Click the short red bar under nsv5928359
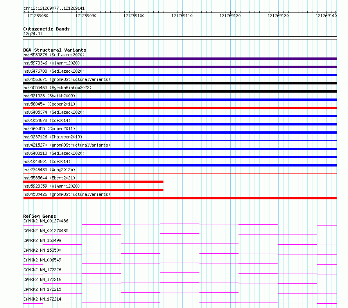Viewport: 348px width, 308px height. click(x=93, y=190)
